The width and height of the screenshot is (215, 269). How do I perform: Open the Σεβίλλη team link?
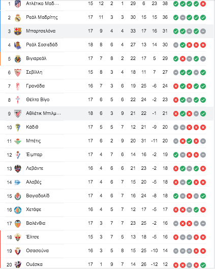34,72
